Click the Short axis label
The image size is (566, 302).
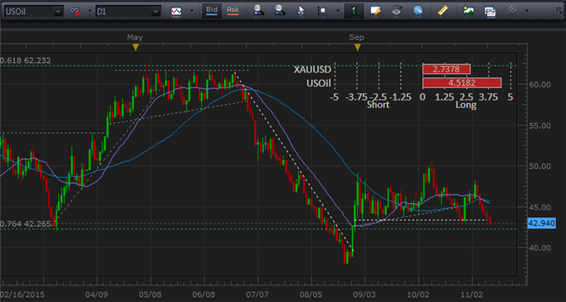click(x=378, y=105)
